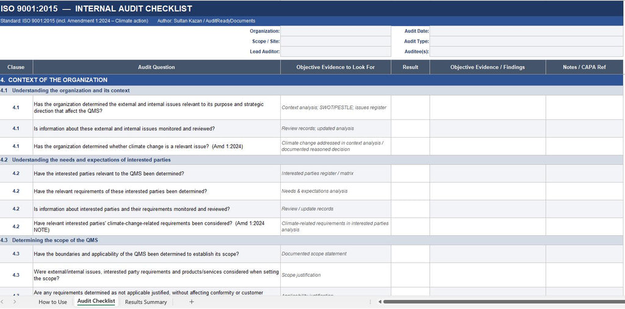Select Notes / CAPA cell for climate change issue row
625x309 pixels.
point(584,146)
